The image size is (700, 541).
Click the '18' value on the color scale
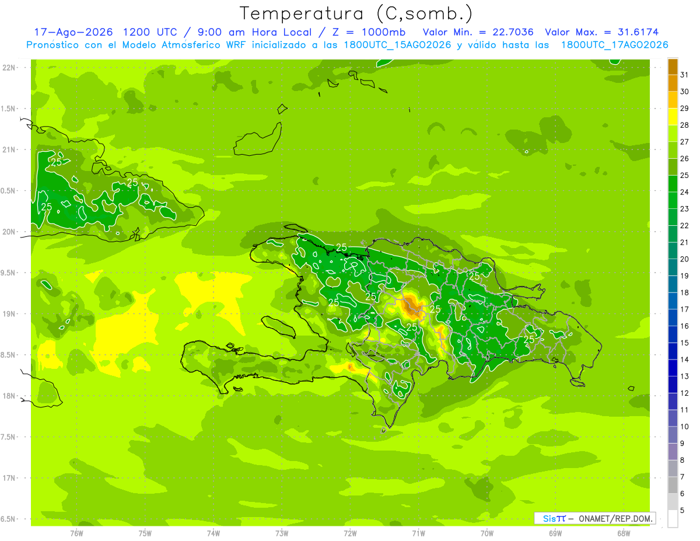click(684, 293)
